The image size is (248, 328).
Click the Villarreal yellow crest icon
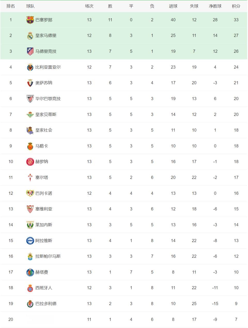[30, 67]
